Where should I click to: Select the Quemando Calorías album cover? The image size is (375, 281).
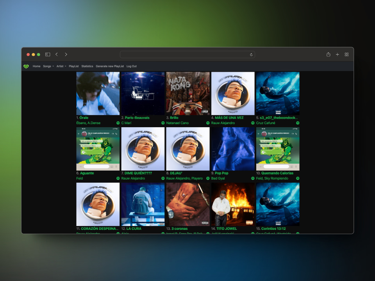coord(278,149)
